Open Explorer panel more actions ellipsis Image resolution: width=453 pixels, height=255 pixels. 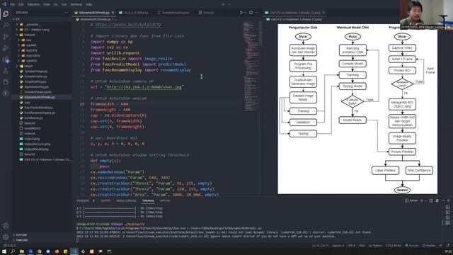pyautogui.click(x=66, y=13)
